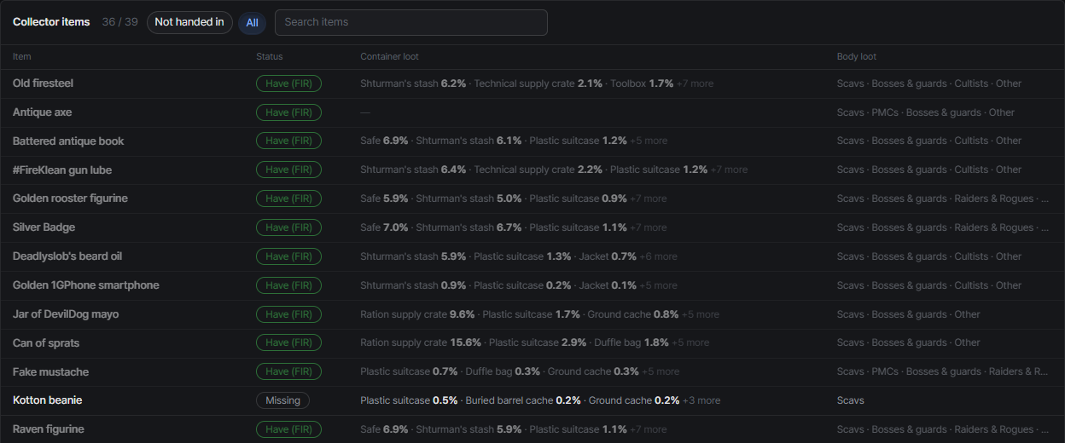Click 'Scavs' body loot in Kotton beanie row
Screen dimensions: 1065x443
coord(851,400)
